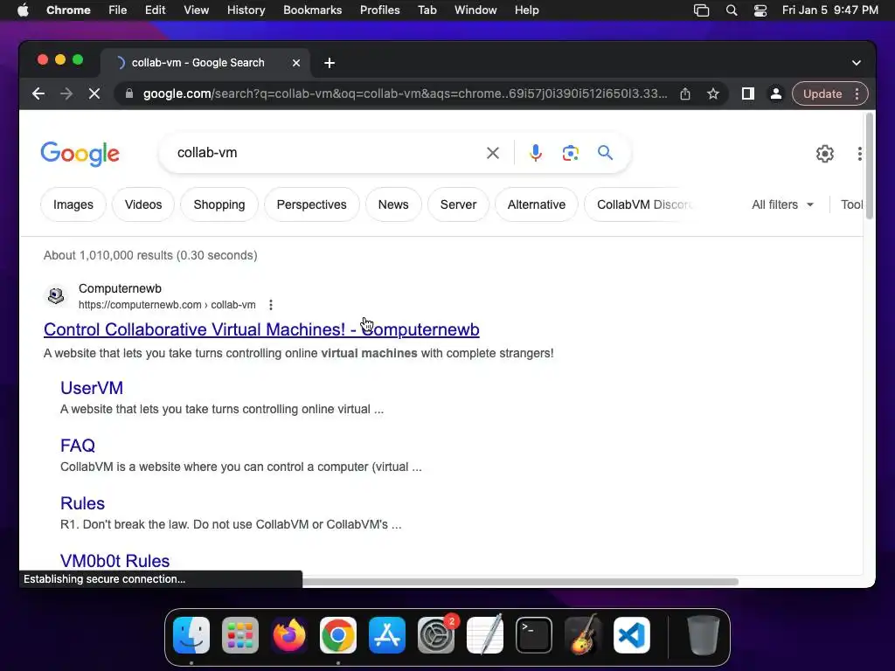The image size is (895, 671).
Task: Go back using the browser back arrow
Action: pyautogui.click(x=38, y=93)
